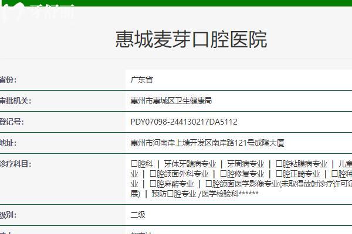Select the address 惠州市河南岸上塘开发区南岸路121号成隆大厦

pyautogui.click(x=208, y=143)
